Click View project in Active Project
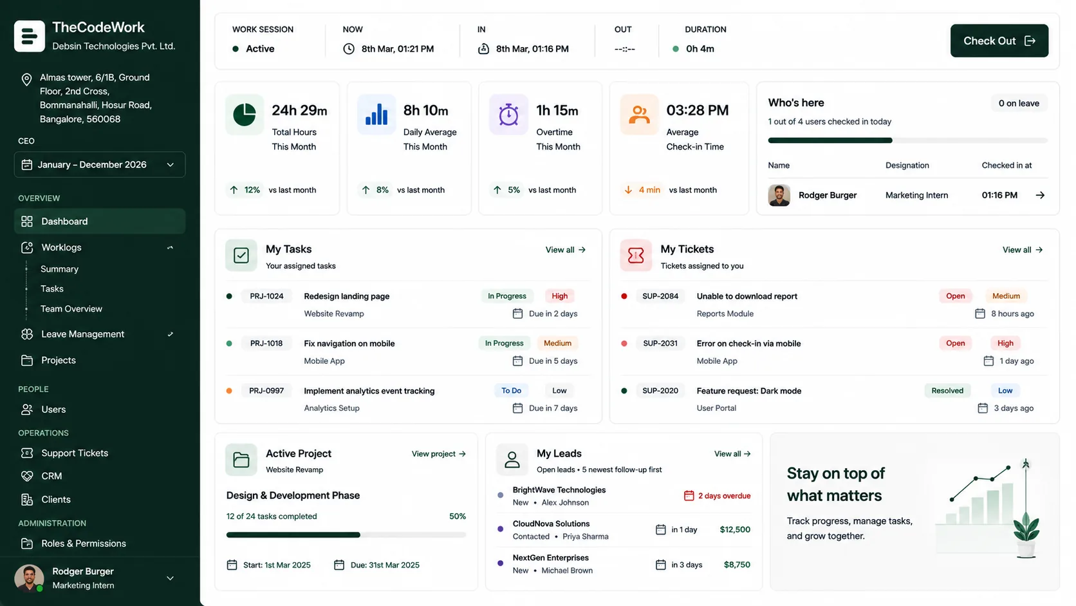 [x=439, y=454]
